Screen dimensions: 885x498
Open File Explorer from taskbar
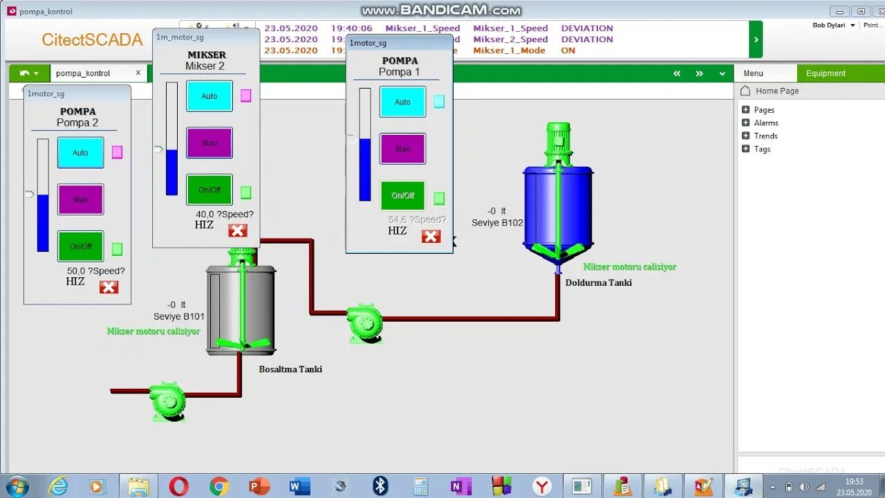[138, 486]
